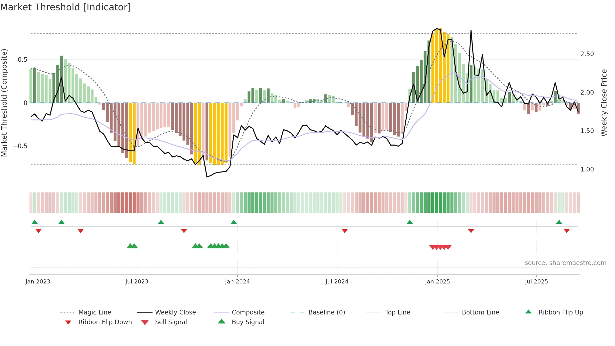
Task: Click the 2.50 weekly close price tick
Action: [587, 54]
